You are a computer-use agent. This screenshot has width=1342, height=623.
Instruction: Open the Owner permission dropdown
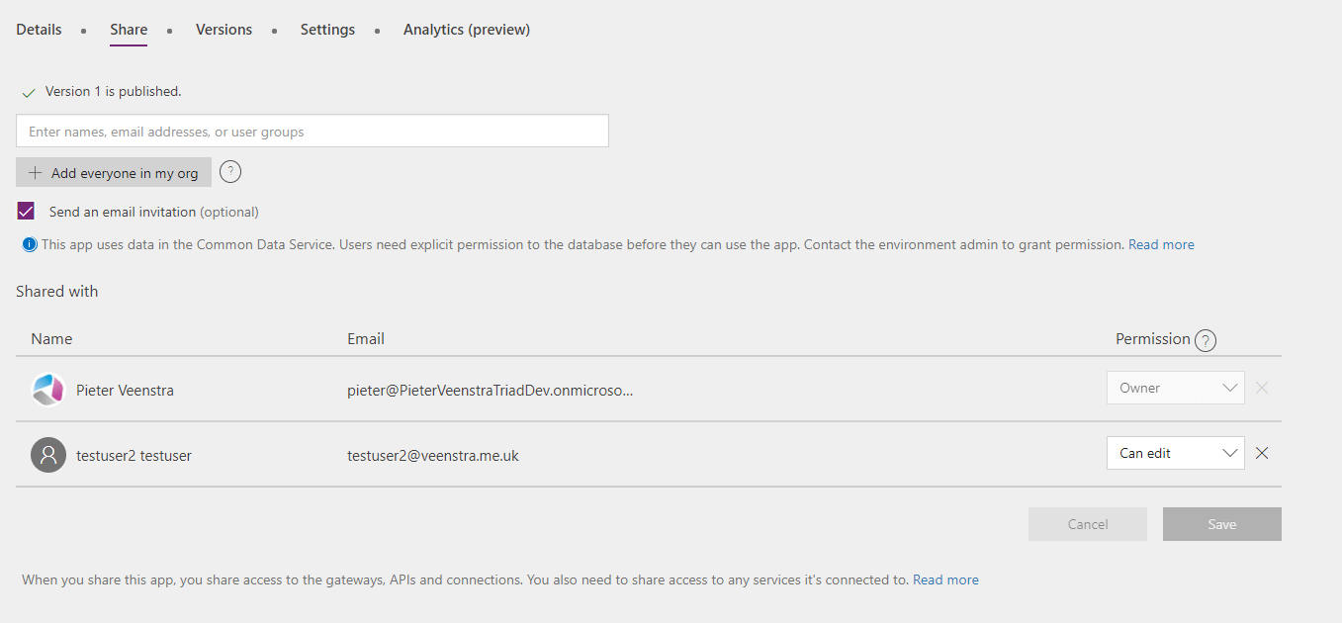coord(1175,389)
